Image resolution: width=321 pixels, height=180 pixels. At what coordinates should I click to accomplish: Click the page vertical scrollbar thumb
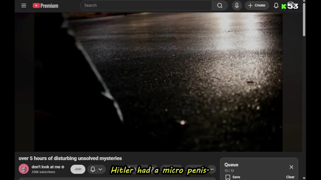click(304, 19)
